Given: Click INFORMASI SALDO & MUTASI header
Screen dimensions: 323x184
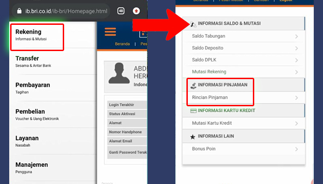Looking at the screenshot, I should pos(244,23).
